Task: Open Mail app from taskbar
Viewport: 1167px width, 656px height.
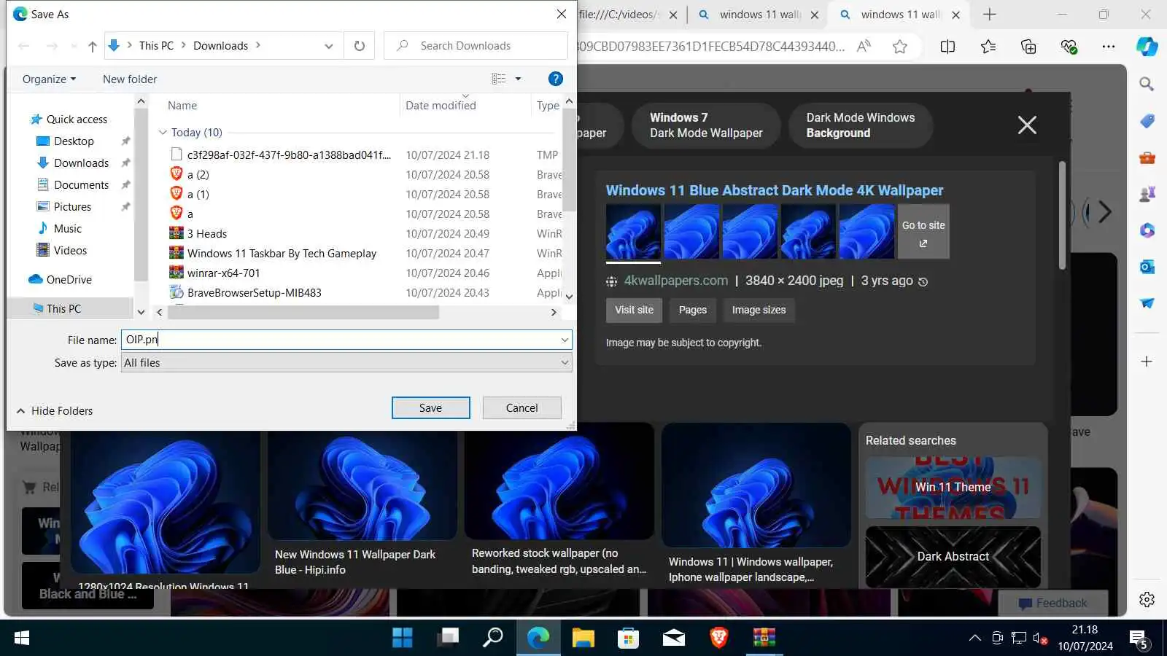Action: click(x=673, y=638)
